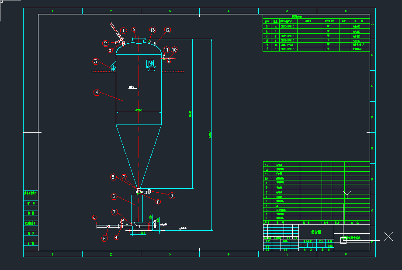This screenshot has height=270, width=402.
Task: Click part balloon number 7
Action: 114,212
